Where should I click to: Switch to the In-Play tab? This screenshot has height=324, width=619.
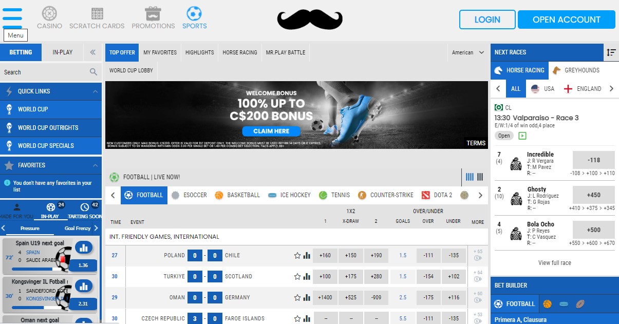pos(63,52)
